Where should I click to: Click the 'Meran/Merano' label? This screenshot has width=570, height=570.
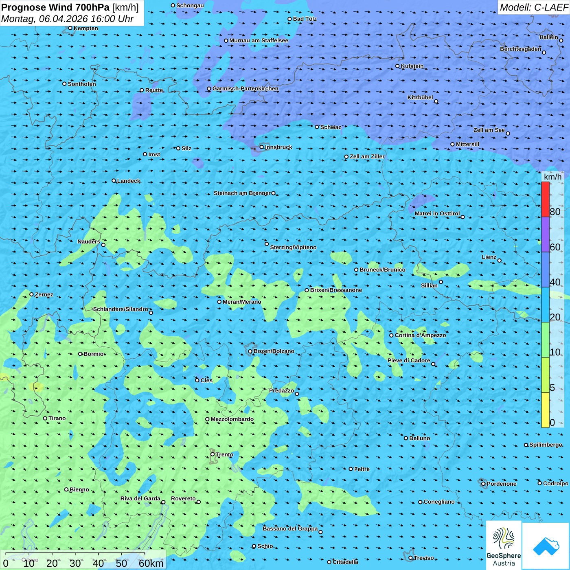[242, 302]
